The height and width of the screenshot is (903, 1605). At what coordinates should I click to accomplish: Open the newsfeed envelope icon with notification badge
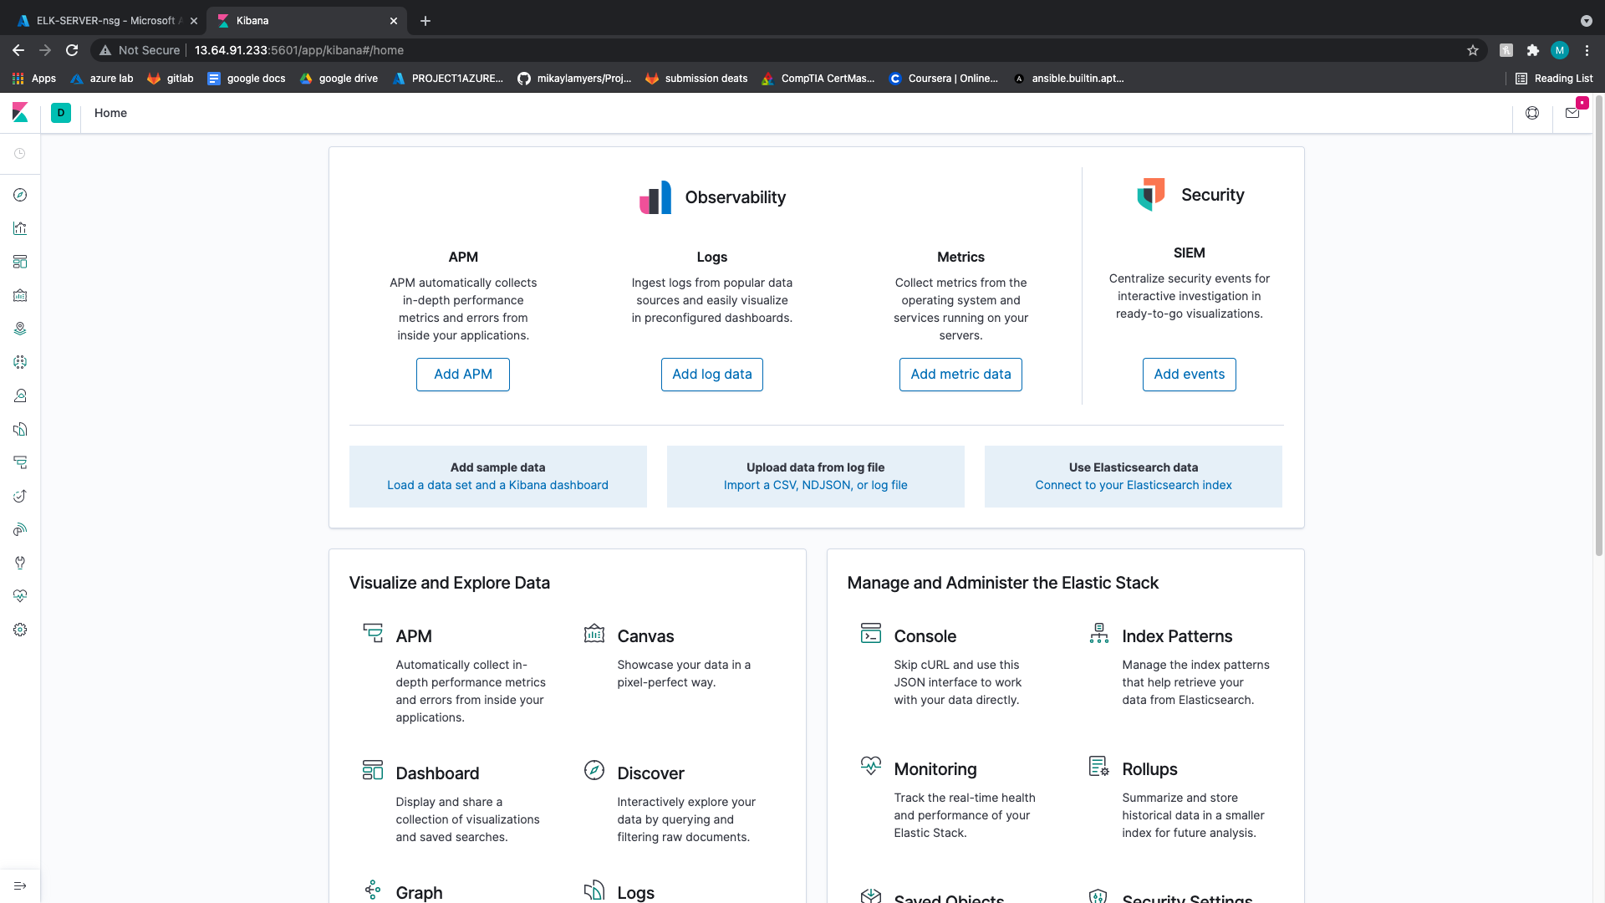[x=1572, y=113]
